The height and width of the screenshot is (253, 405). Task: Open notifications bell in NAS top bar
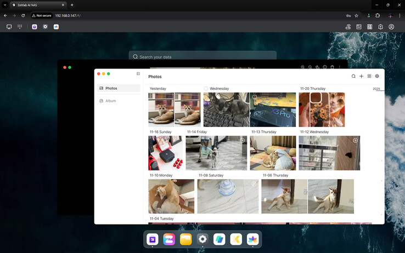[380, 26]
